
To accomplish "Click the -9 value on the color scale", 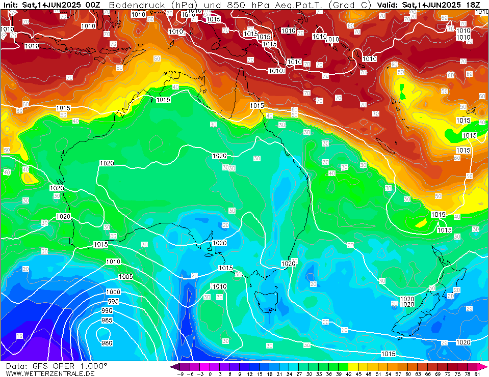I will click(x=180, y=374).
